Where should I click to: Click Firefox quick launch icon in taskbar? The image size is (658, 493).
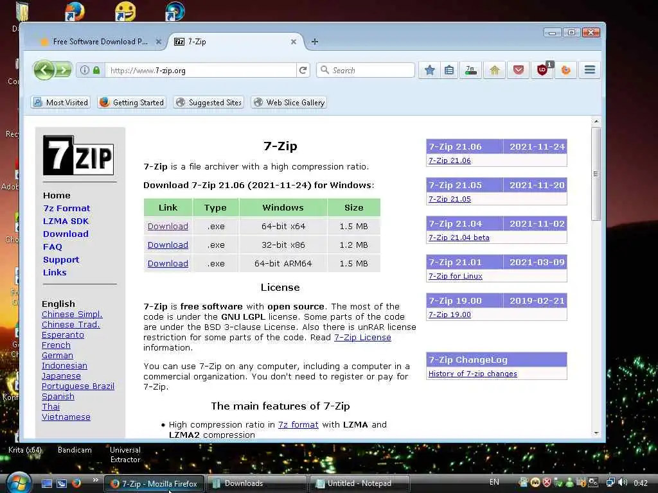76,483
